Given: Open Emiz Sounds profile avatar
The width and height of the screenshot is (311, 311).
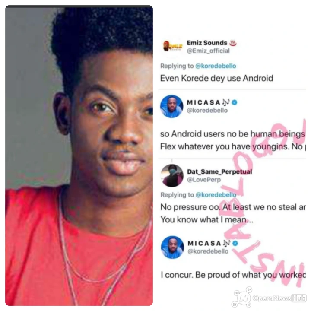Looking at the screenshot, I should (x=172, y=47).
